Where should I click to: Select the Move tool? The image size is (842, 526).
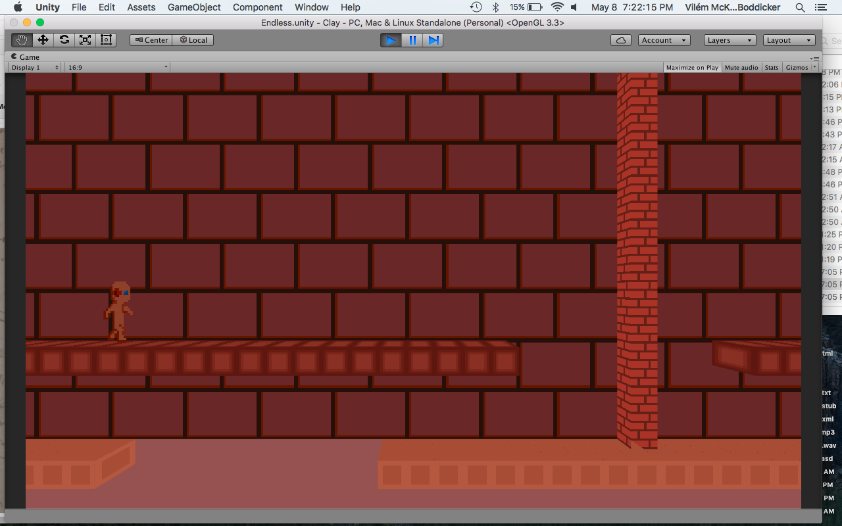click(43, 40)
